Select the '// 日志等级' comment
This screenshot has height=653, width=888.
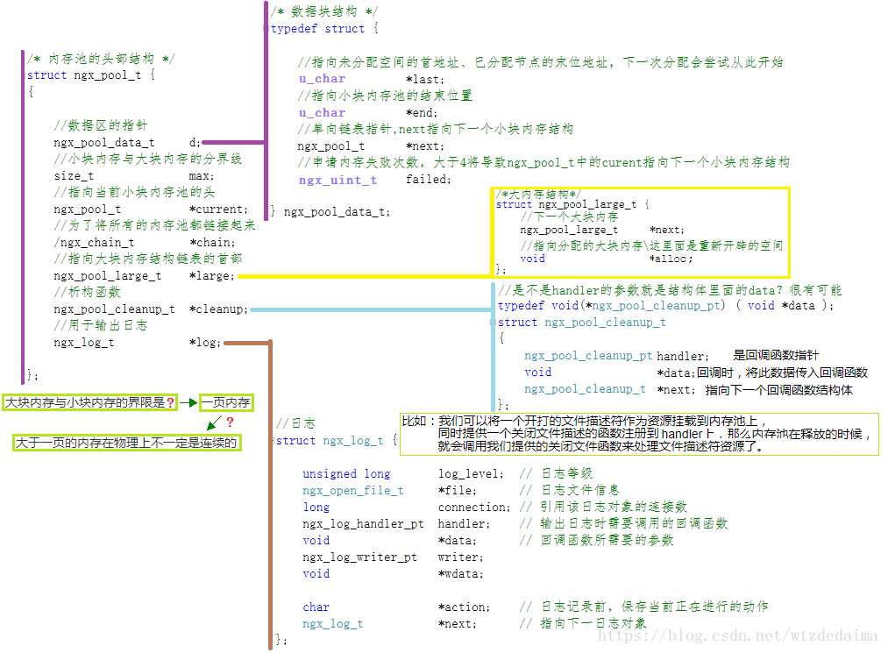tap(556, 473)
